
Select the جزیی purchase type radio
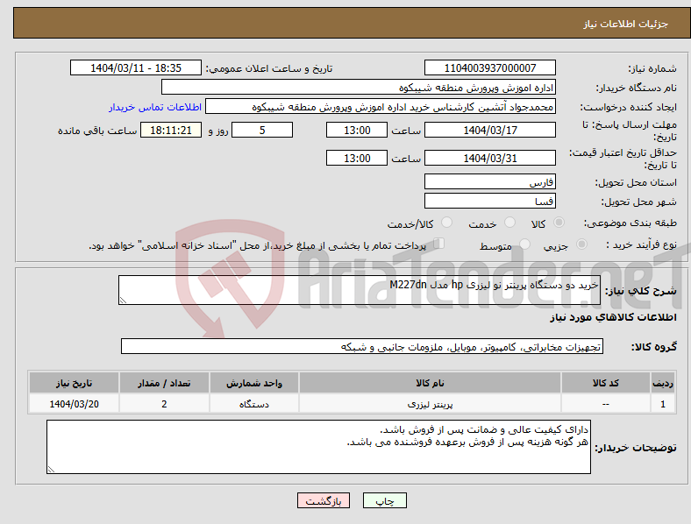(x=581, y=244)
